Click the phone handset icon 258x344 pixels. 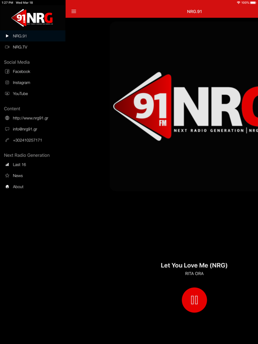7,140
